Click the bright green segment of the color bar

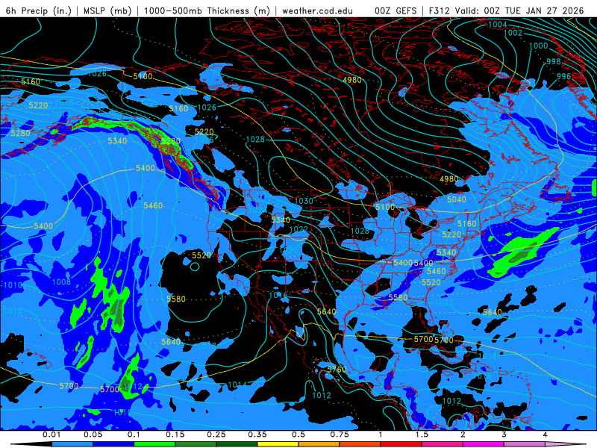(x=154, y=444)
